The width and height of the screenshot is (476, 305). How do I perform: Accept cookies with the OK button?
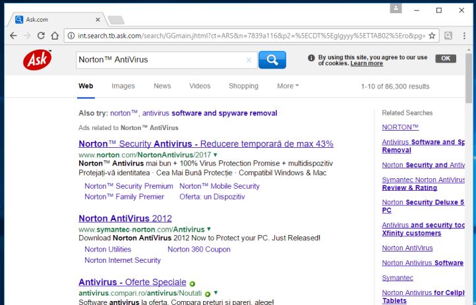[x=446, y=58]
